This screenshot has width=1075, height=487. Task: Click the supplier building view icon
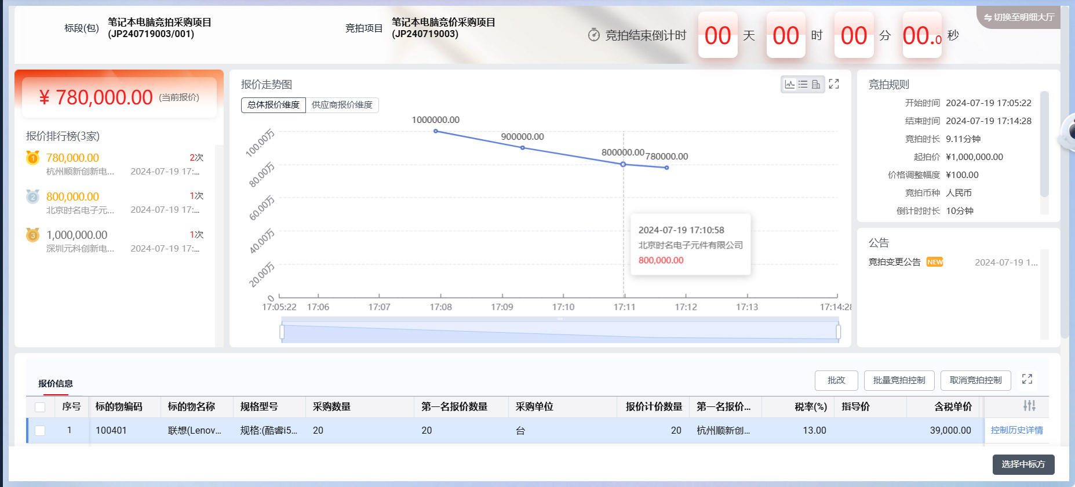tap(816, 85)
